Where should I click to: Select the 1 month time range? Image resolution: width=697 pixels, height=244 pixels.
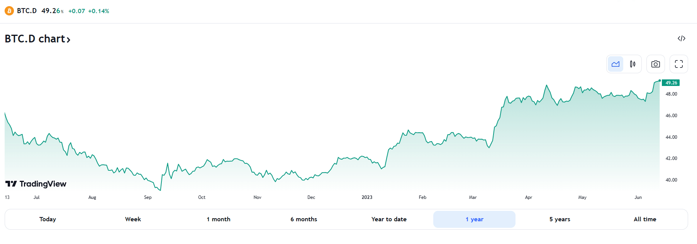(219, 219)
